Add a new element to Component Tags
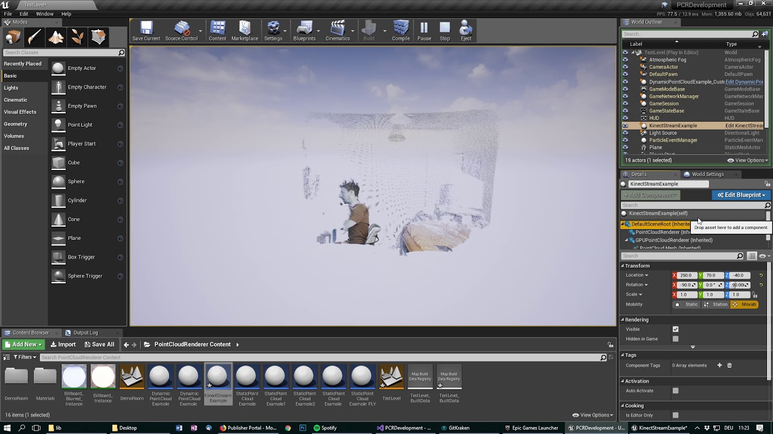The image size is (773, 434). 719,365
